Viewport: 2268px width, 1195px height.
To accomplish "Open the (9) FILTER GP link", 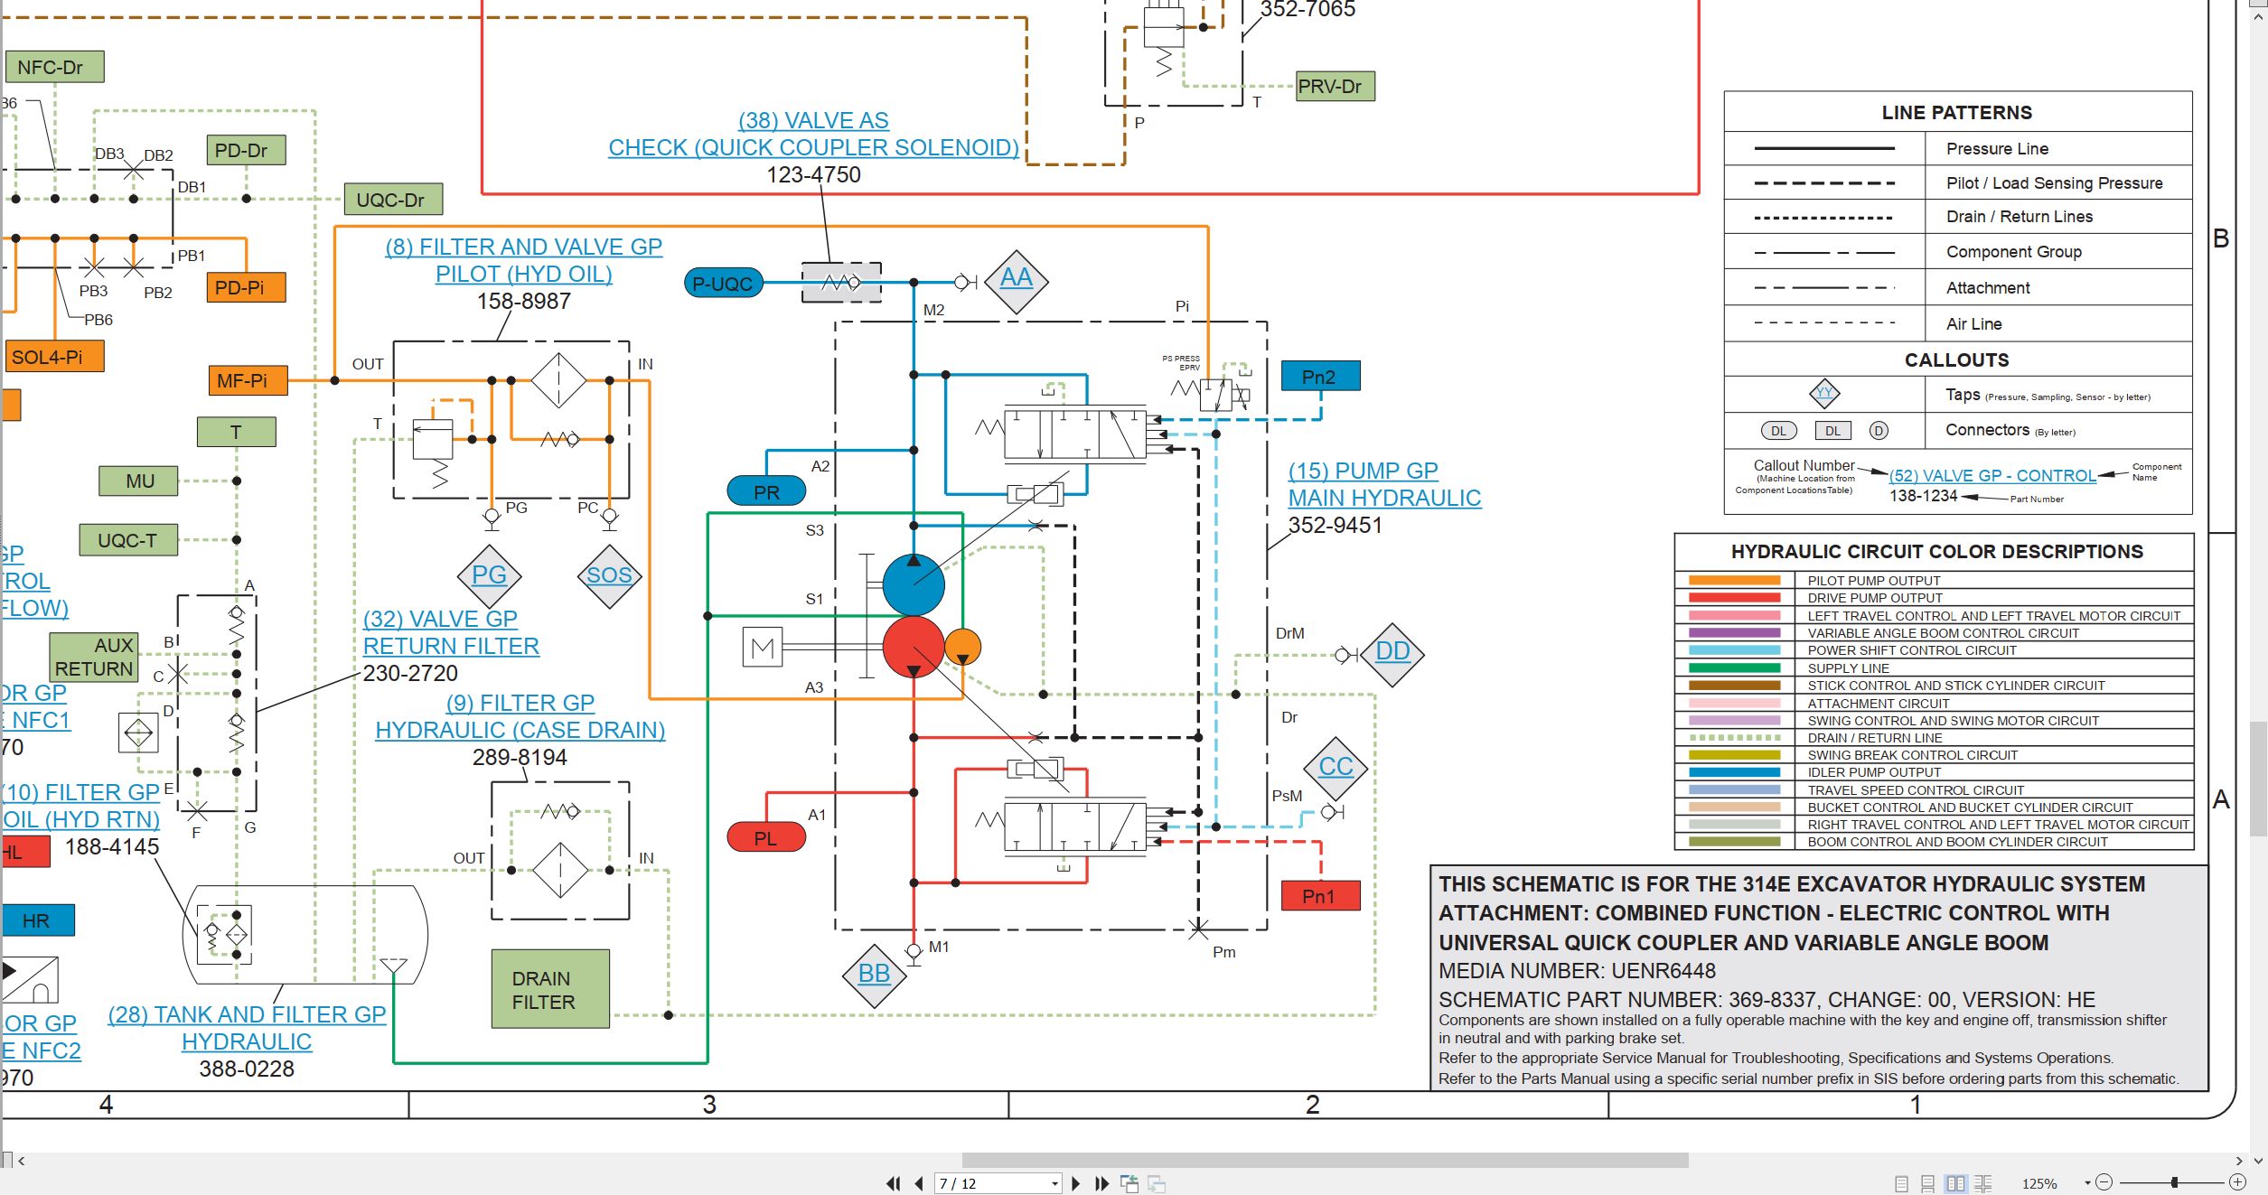I will (x=520, y=704).
